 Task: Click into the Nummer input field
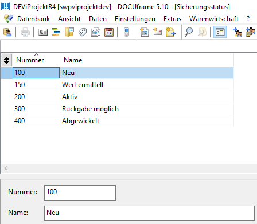80,192
